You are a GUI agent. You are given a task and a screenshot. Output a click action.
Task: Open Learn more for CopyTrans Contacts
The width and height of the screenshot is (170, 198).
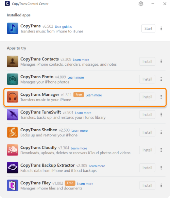coord(81,60)
